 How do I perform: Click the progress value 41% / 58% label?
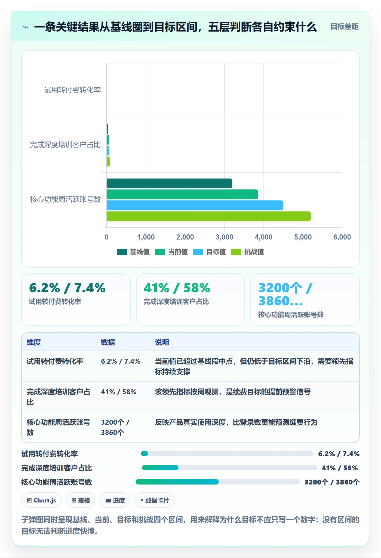340,468
